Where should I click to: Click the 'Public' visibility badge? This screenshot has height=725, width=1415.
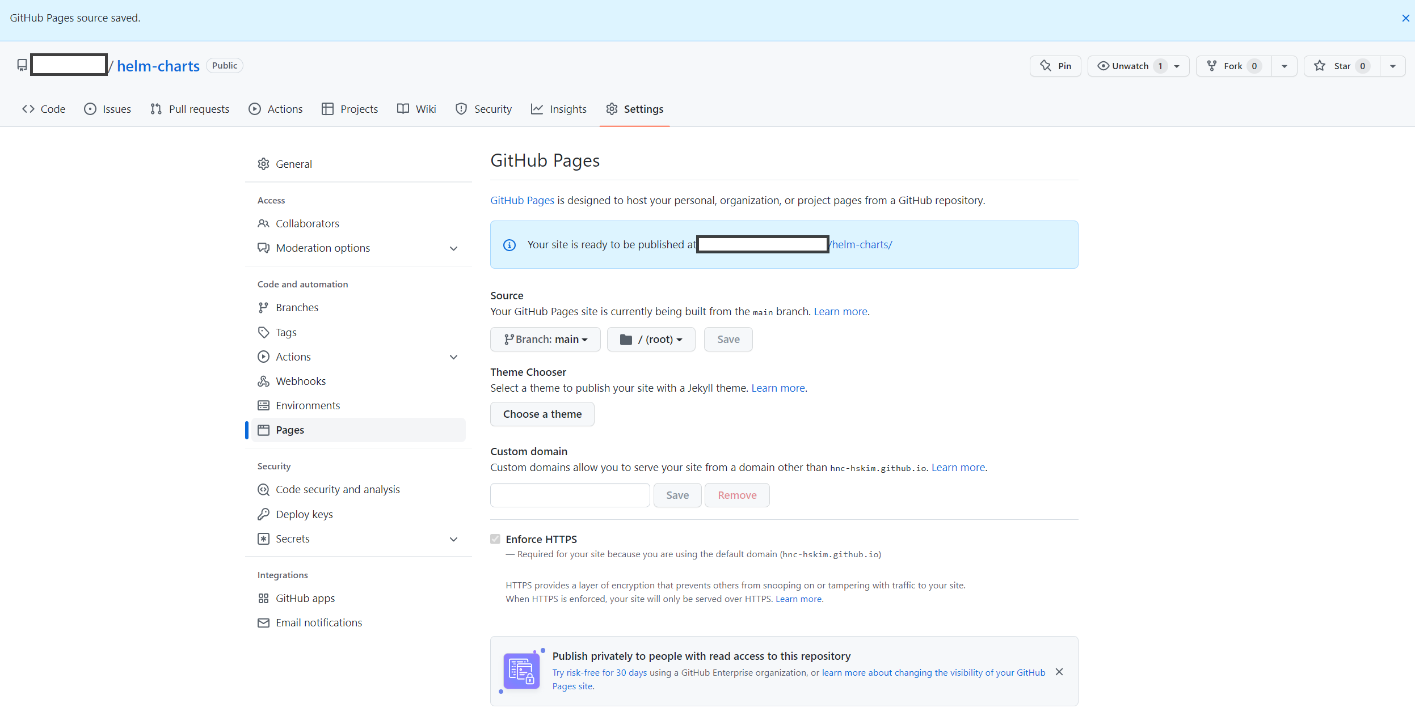pos(225,66)
